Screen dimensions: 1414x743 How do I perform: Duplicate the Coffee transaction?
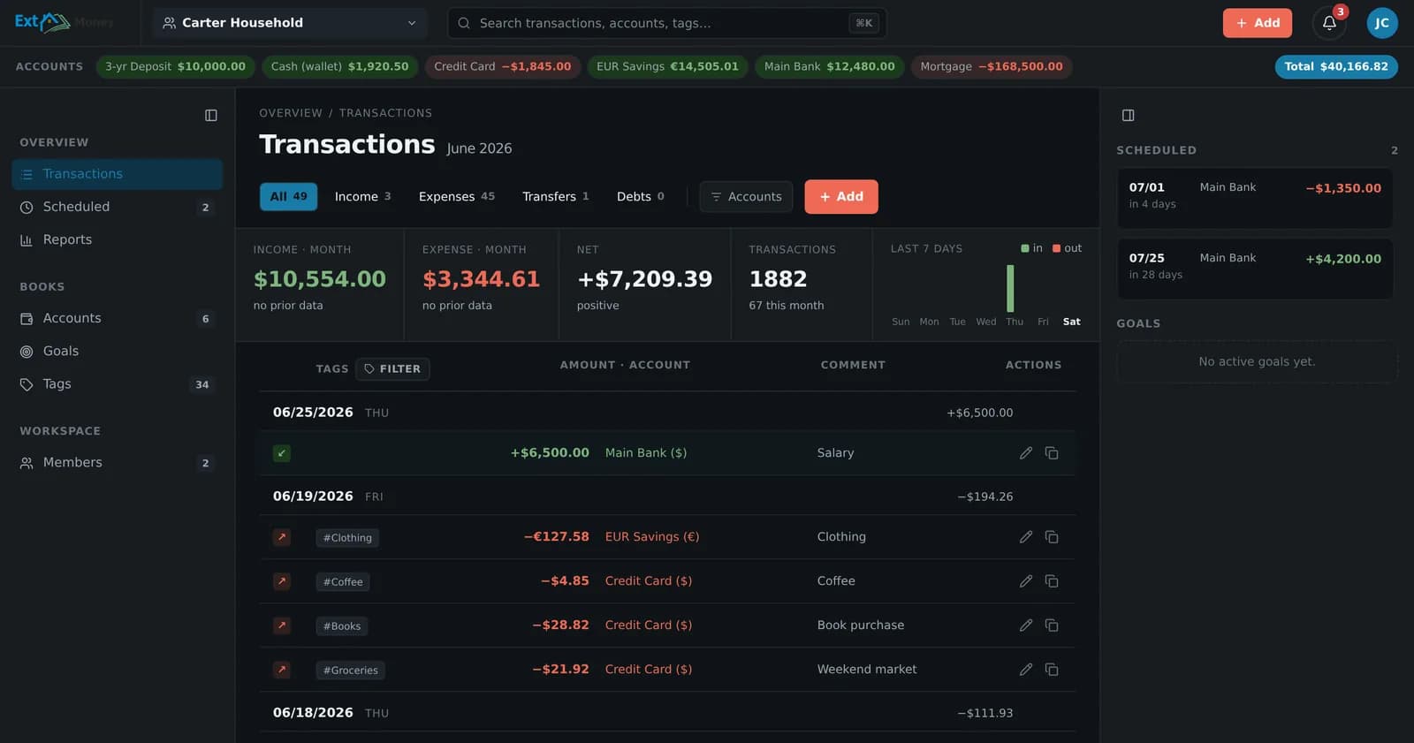click(1052, 581)
